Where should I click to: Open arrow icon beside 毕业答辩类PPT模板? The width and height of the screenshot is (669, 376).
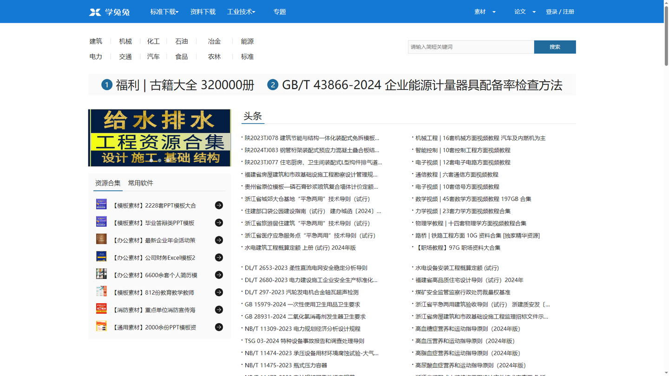[x=219, y=223]
